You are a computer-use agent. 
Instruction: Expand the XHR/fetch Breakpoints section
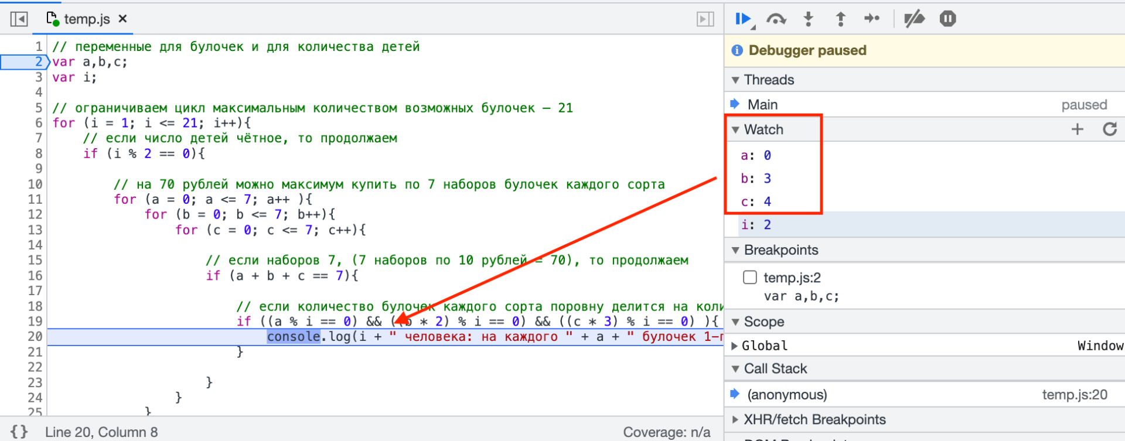click(736, 419)
